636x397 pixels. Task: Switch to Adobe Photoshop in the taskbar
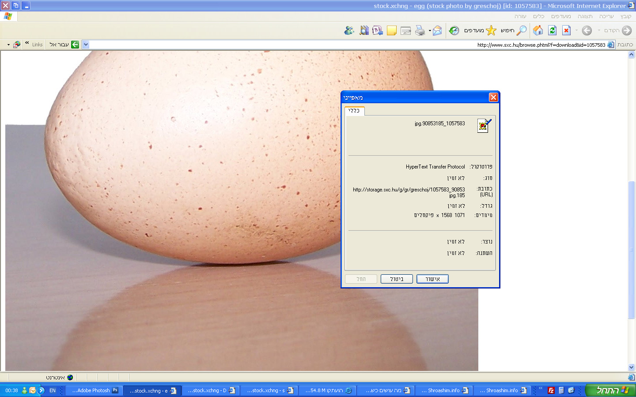click(x=94, y=390)
